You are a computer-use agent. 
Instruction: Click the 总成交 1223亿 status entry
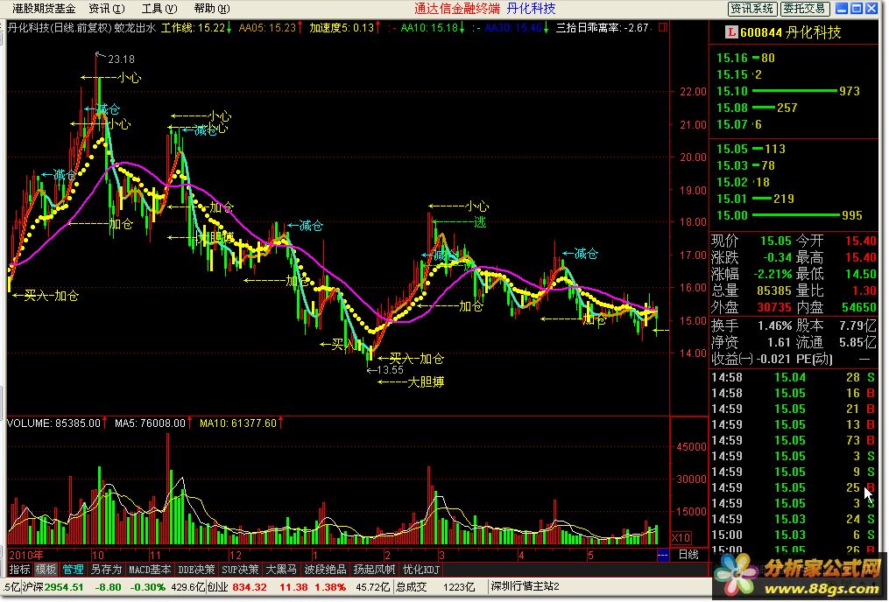435,587
